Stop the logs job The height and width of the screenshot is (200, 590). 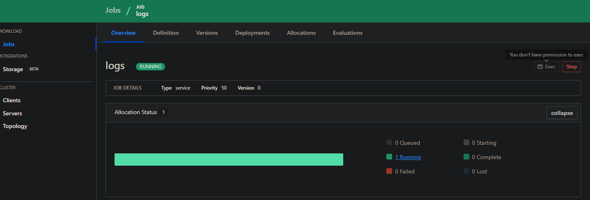572,67
